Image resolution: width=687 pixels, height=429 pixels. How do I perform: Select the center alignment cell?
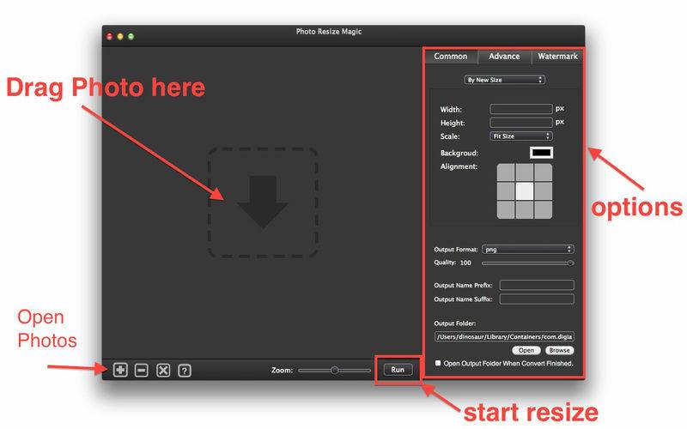coord(525,190)
